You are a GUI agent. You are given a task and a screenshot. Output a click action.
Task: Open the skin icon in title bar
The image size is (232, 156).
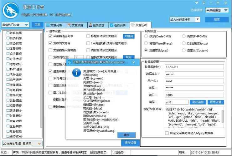197,3
